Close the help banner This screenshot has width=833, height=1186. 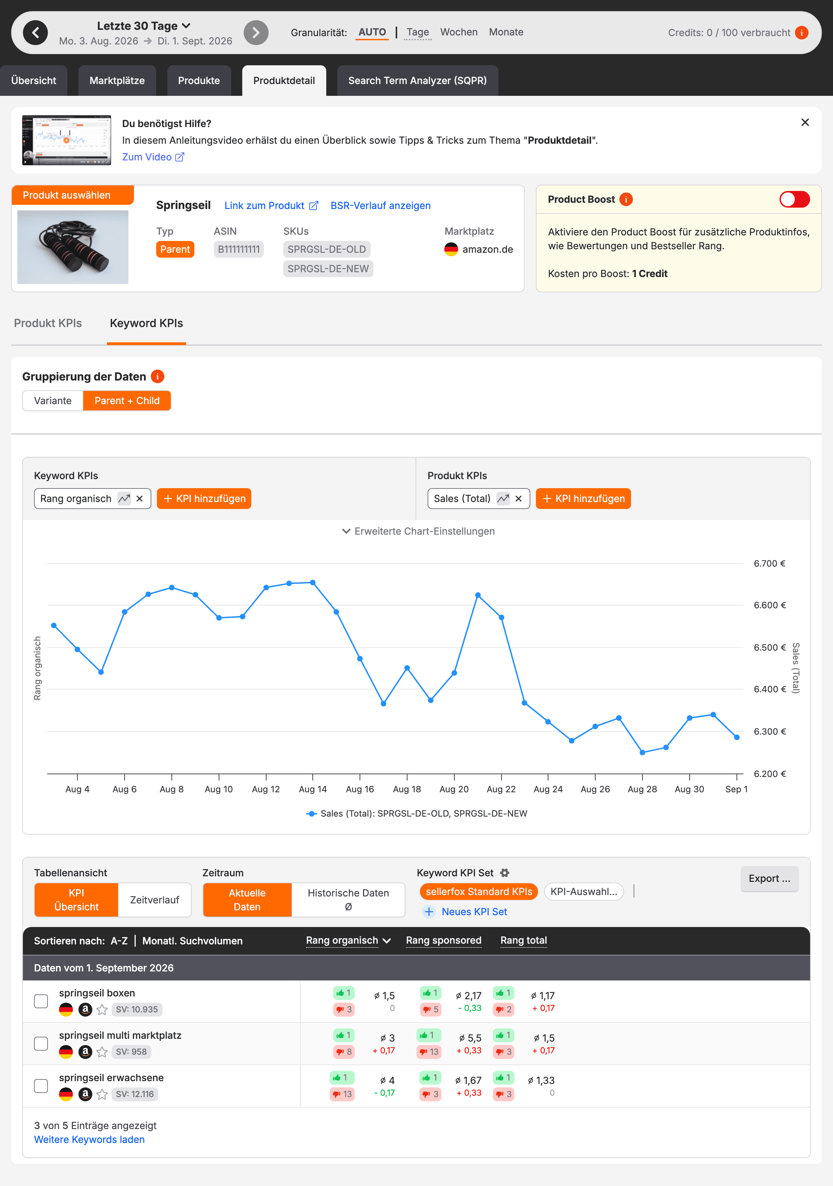pyautogui.click(x=805, y=123)
